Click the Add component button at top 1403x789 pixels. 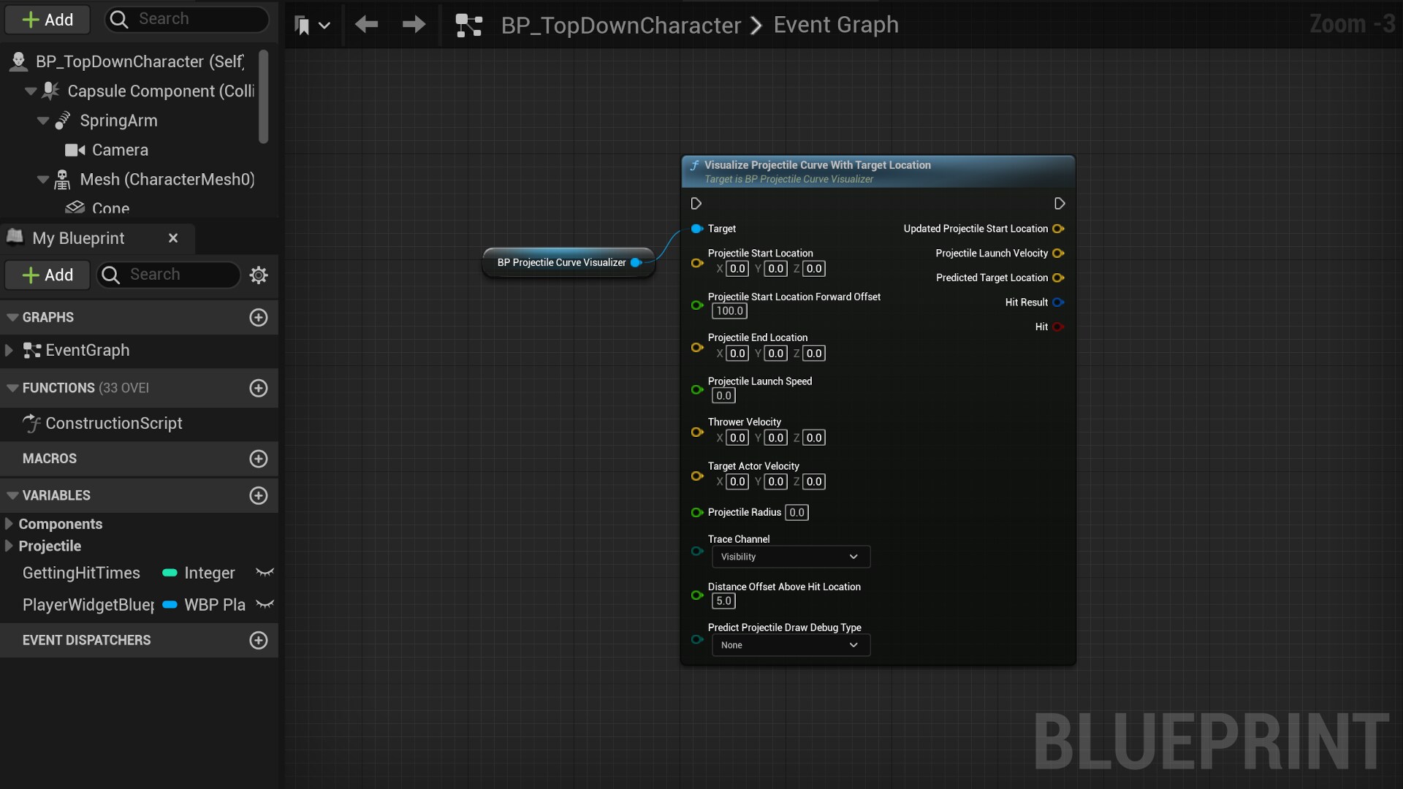[47, 20]
